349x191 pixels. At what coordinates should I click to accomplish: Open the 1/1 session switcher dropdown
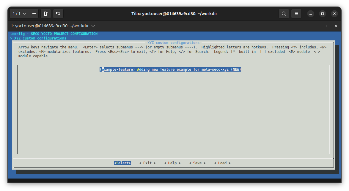pos(19,13)
